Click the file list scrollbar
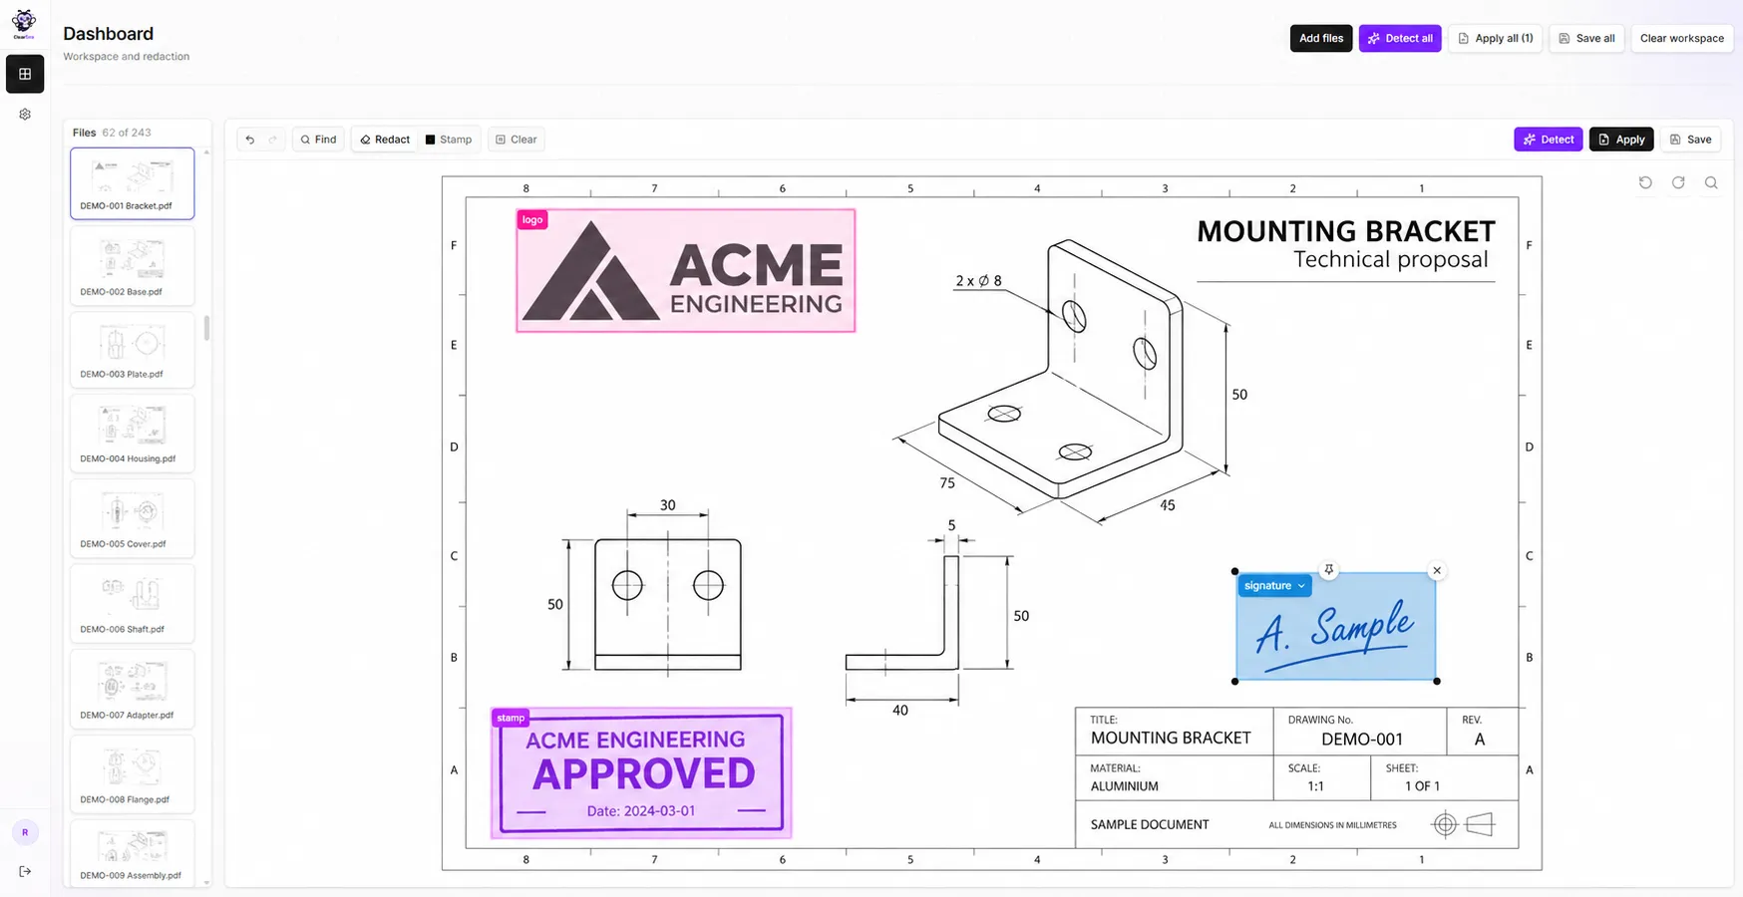The width and height of the screenshot is (1743, 897). coord(206,328)
